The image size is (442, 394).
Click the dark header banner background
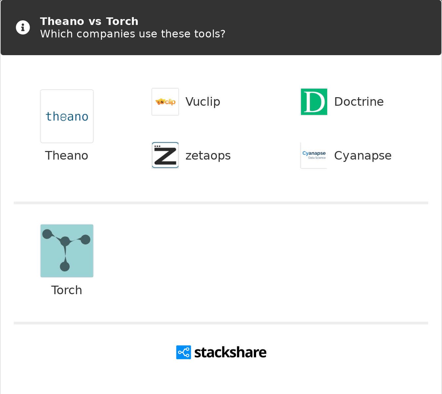click(x=328, y=28)
